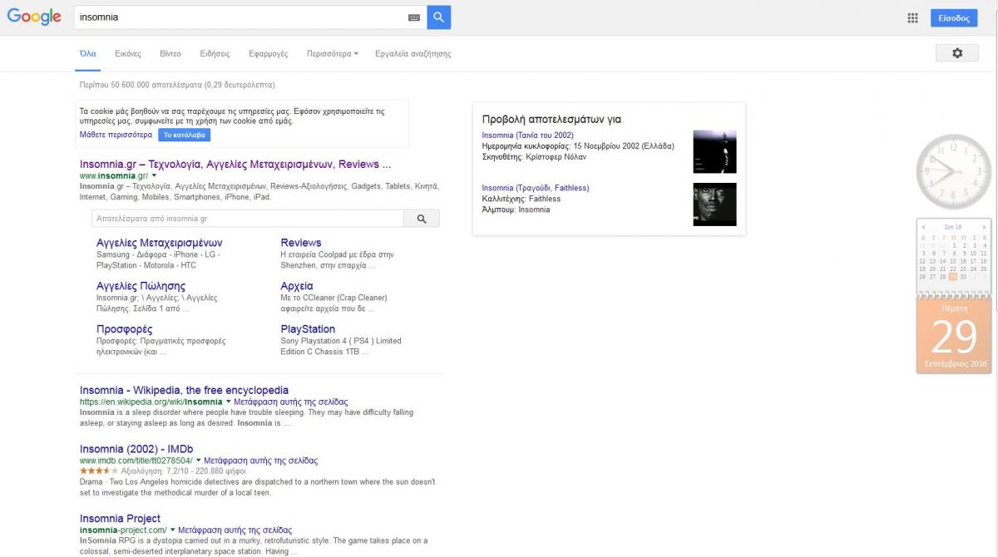
Task: Open the Faithless Insomnia song thumbnail
Action: pos(715,205)
